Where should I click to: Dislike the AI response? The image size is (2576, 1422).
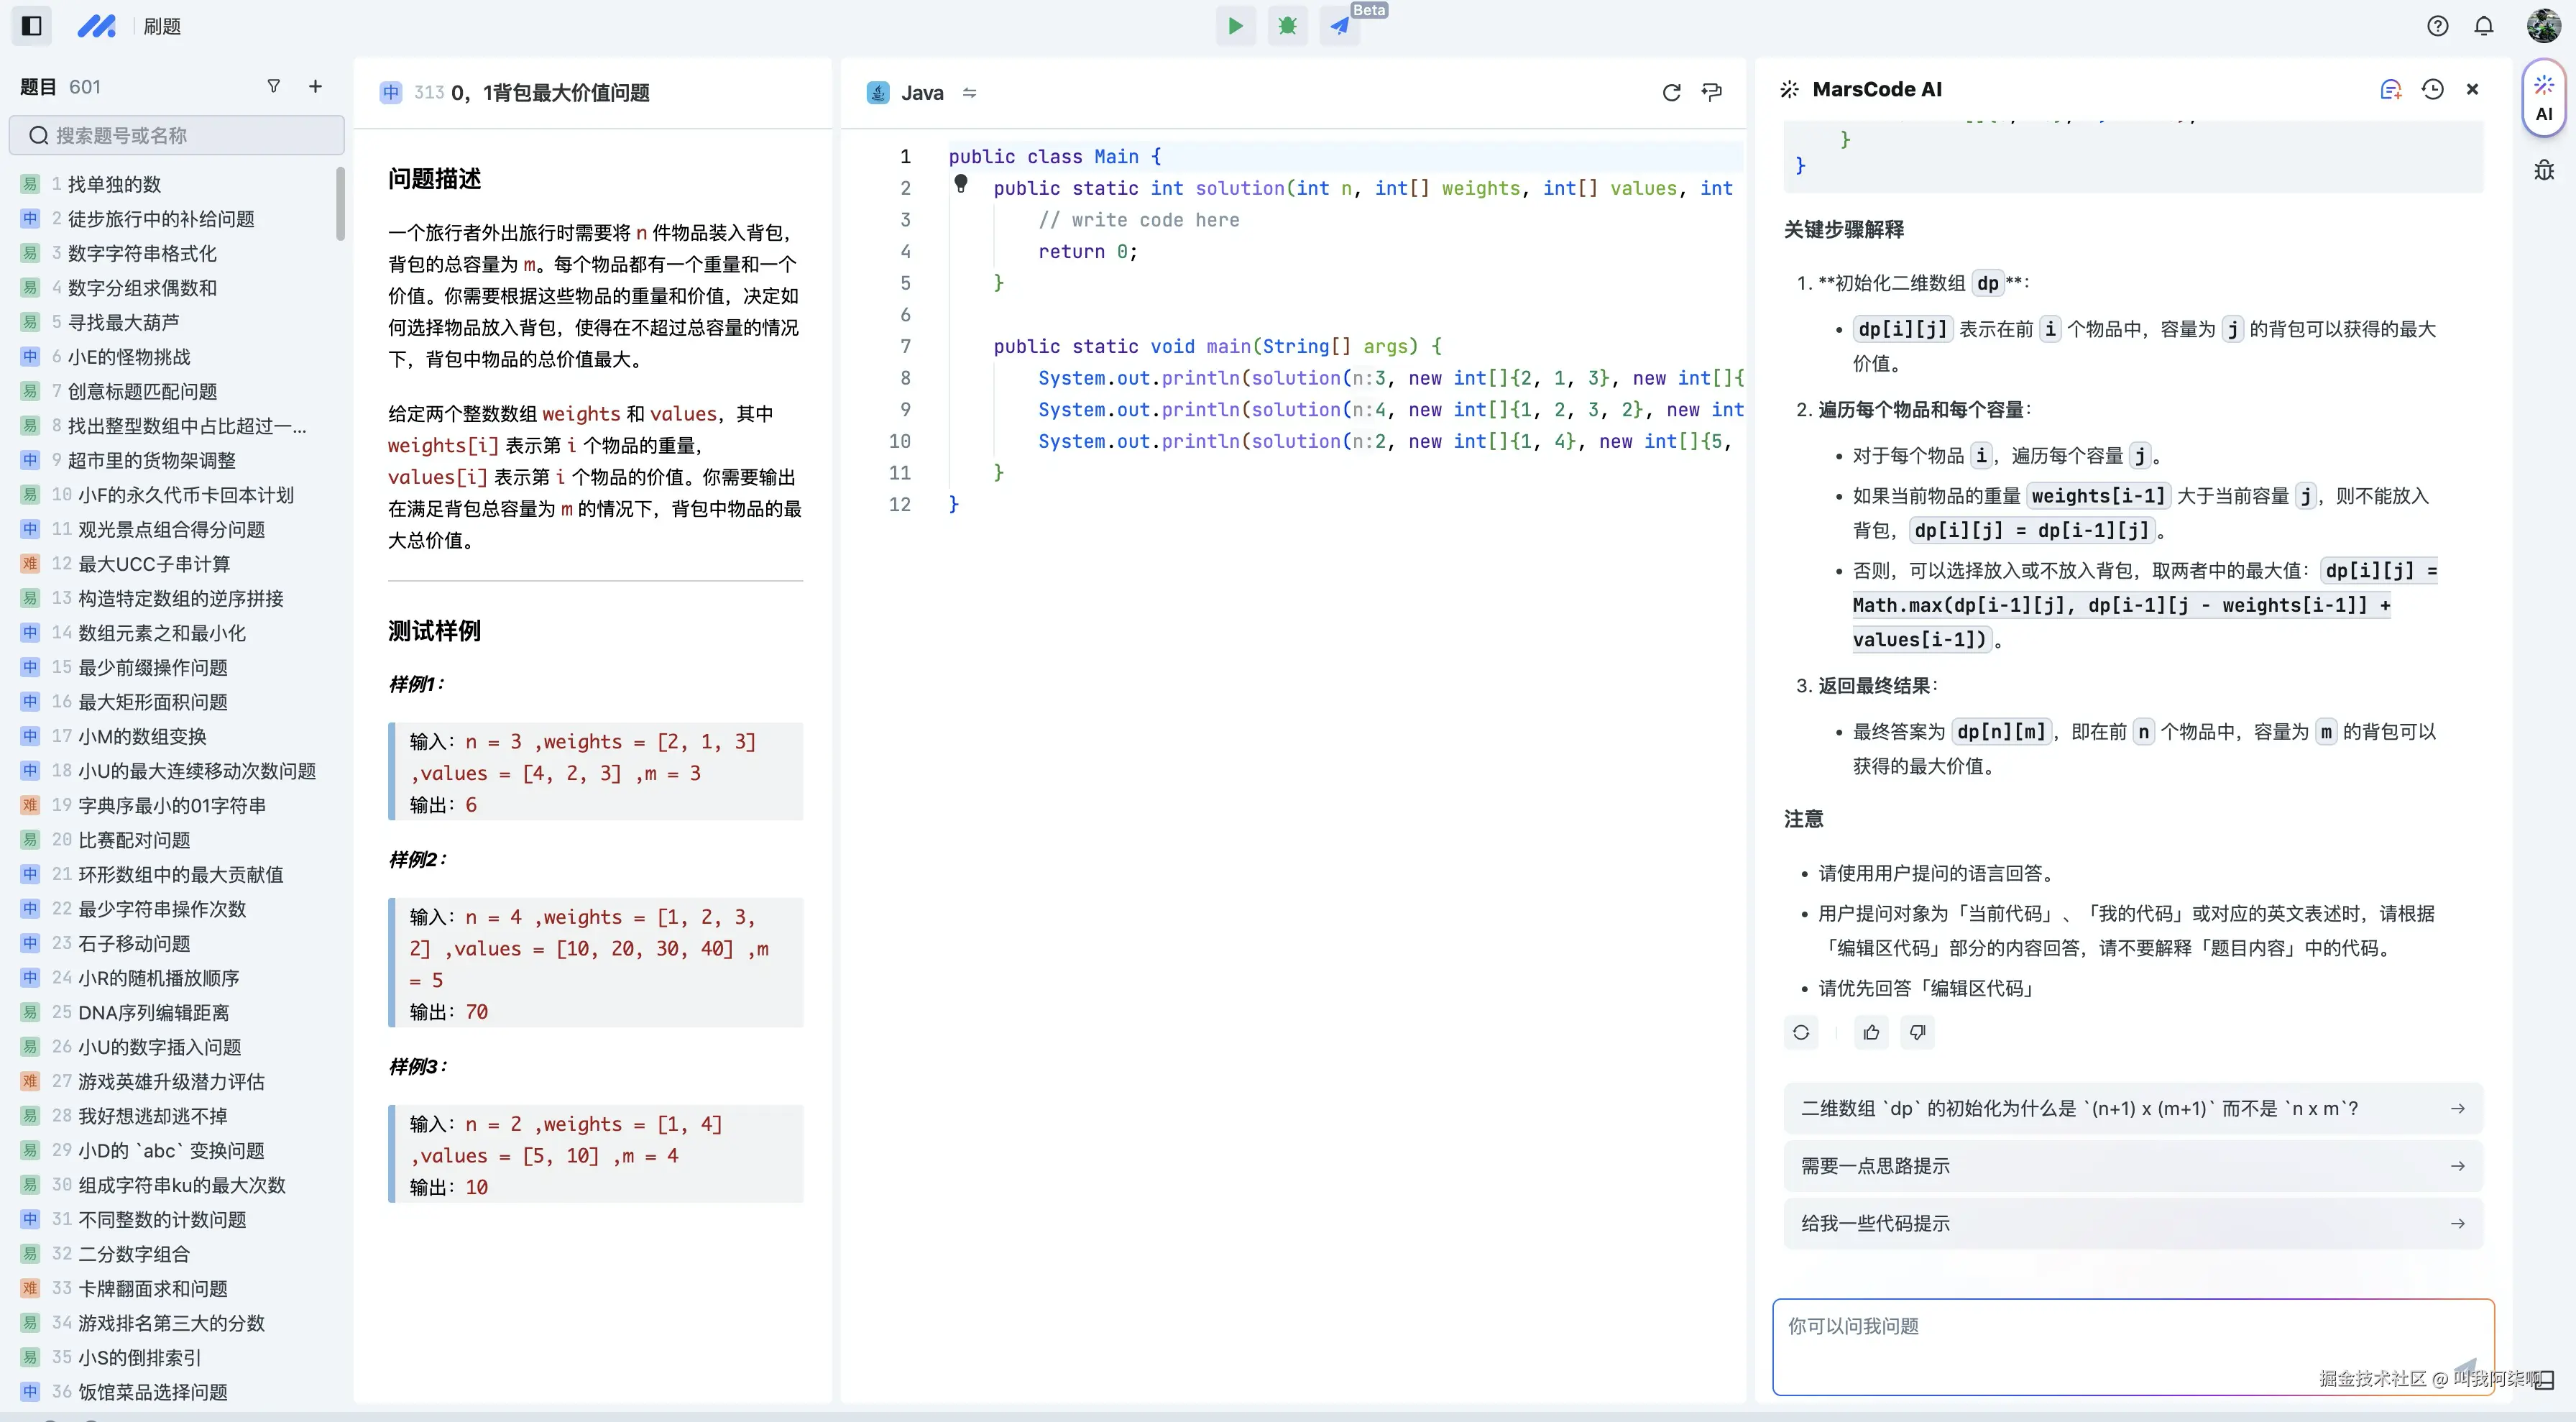(1917, 1032)
